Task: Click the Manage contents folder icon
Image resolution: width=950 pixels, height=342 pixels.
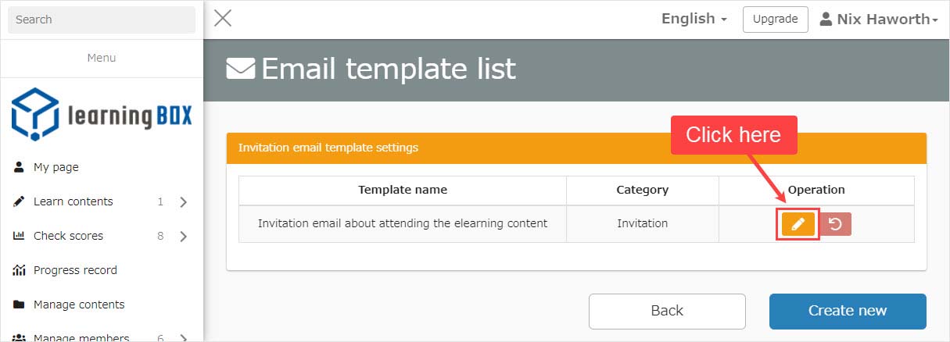Action: [x=20, y=305]
